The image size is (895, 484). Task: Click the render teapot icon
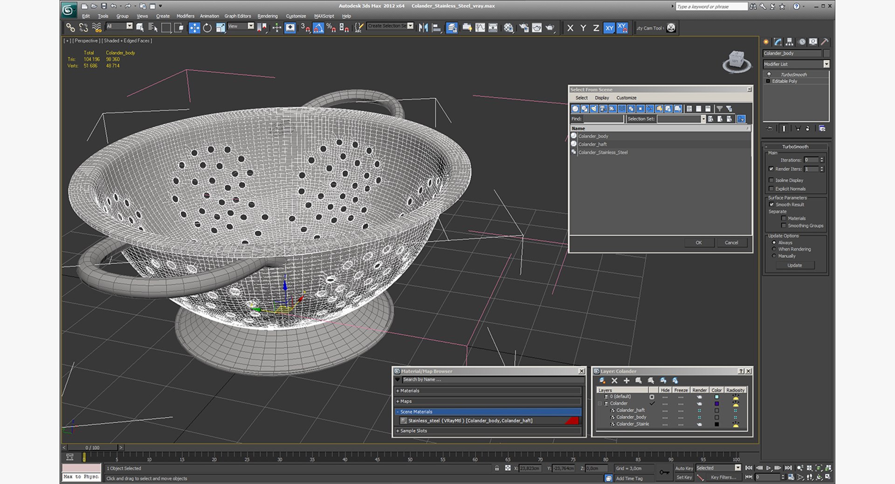point(550,28)
